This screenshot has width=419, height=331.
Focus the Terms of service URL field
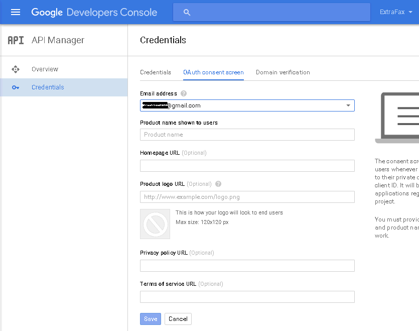click(247, 297)
